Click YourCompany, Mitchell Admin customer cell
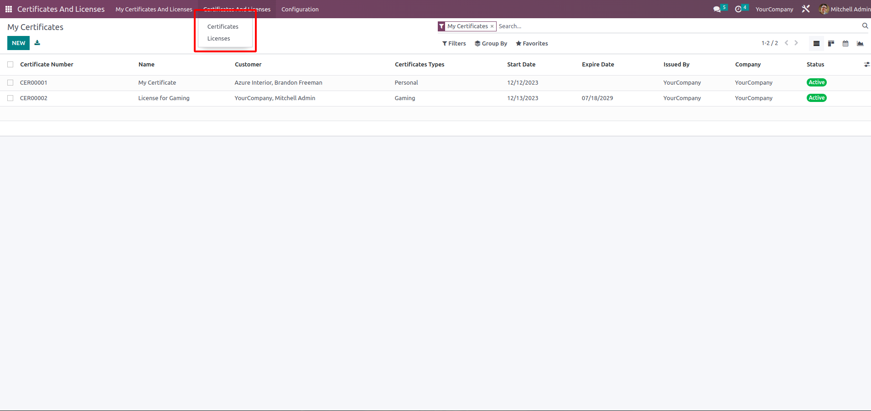The width and height of the screenshot is (871, 411). 275,98
